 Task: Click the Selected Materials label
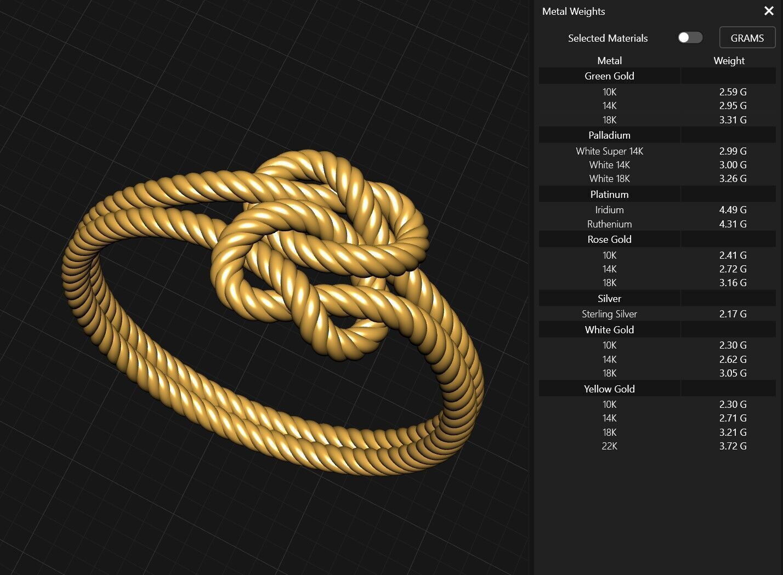tap(608, 38)
